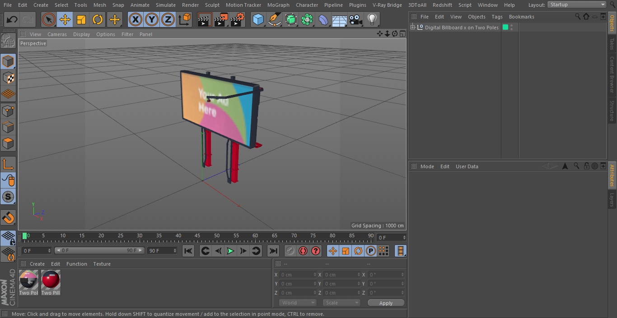
Task: Open the viewport Cameras menu
Action: point(57,34)
